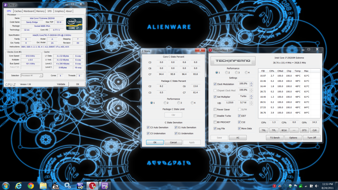Image resolution: width=338 pixels, height=190 pixels.
Task: Enable the Disable Turbo checkbox
Action: 215,116
